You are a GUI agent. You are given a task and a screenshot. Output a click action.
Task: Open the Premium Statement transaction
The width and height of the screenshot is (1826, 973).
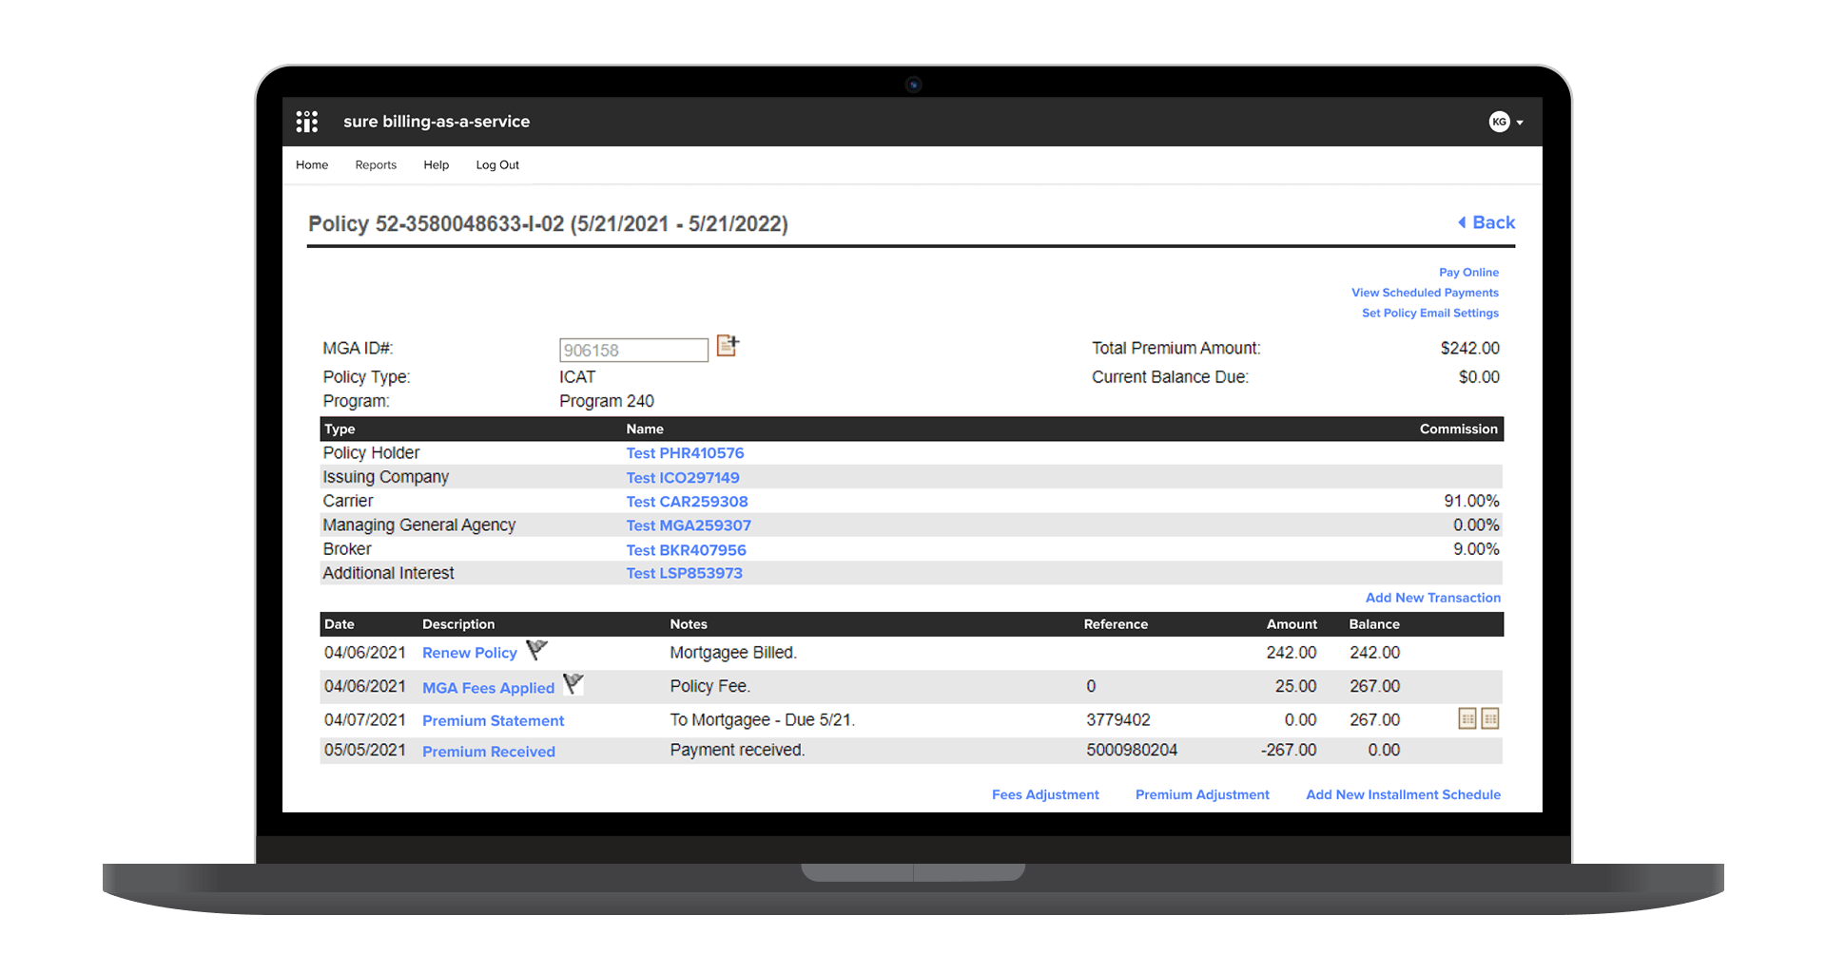click(493, 721)
